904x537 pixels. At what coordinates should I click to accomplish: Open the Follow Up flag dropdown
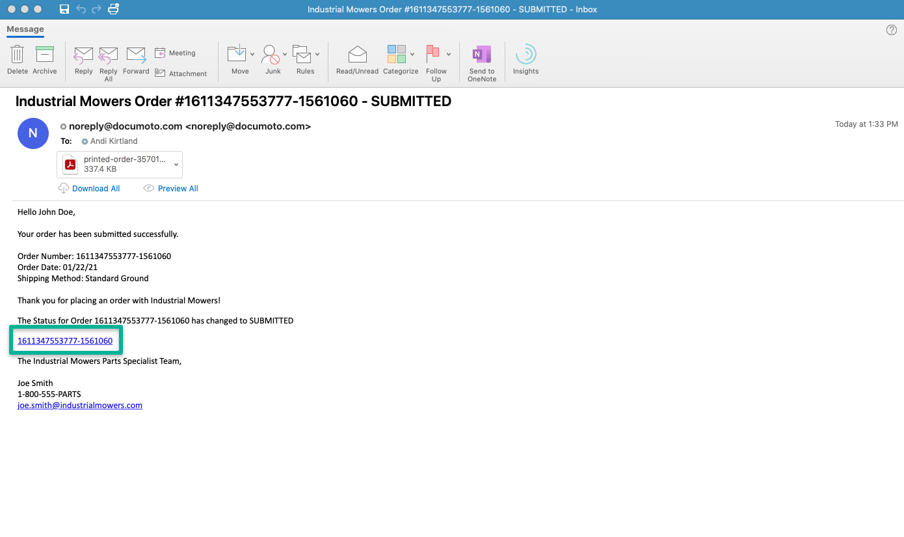[x=449, y=55]
